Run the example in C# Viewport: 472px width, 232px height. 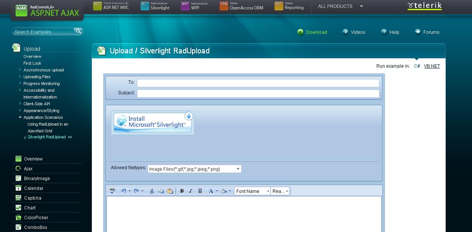[x=417, y=66]
